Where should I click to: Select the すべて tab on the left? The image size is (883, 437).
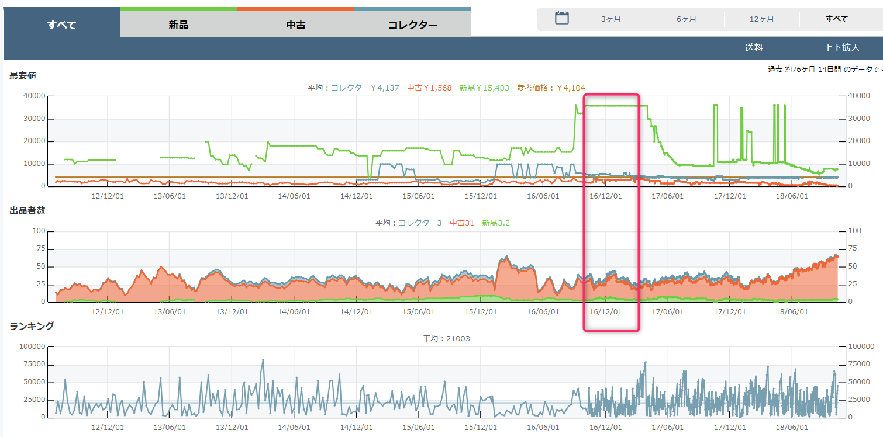tap(61, 25)
